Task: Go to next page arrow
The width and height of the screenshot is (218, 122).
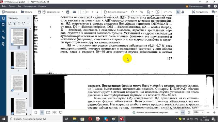Action: 97,12
